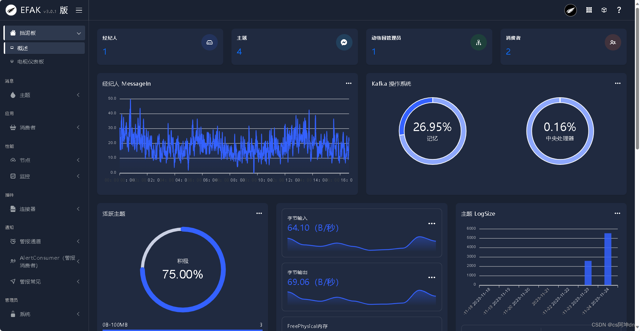Open more options on 经纪人 MessageIn chart
The height and width of the screenshot is (331, 640).
tap(348, 83)
